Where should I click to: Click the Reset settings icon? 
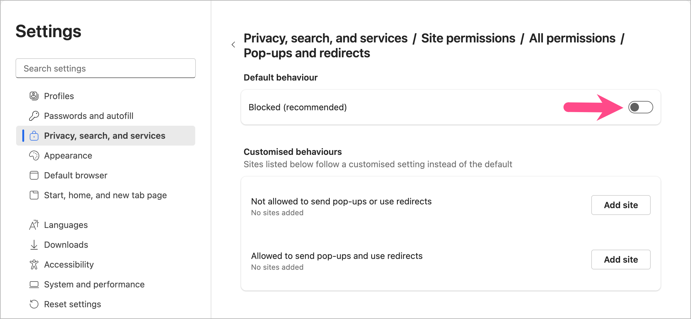tap(34, 304)
